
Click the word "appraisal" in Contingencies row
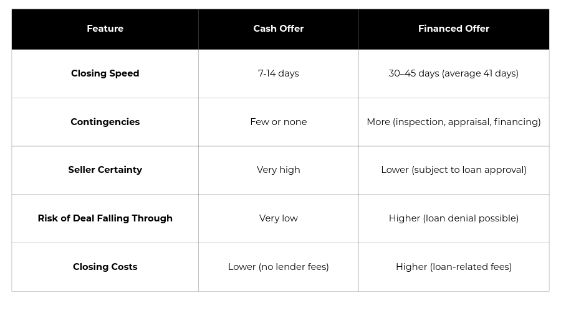(469, 122)
